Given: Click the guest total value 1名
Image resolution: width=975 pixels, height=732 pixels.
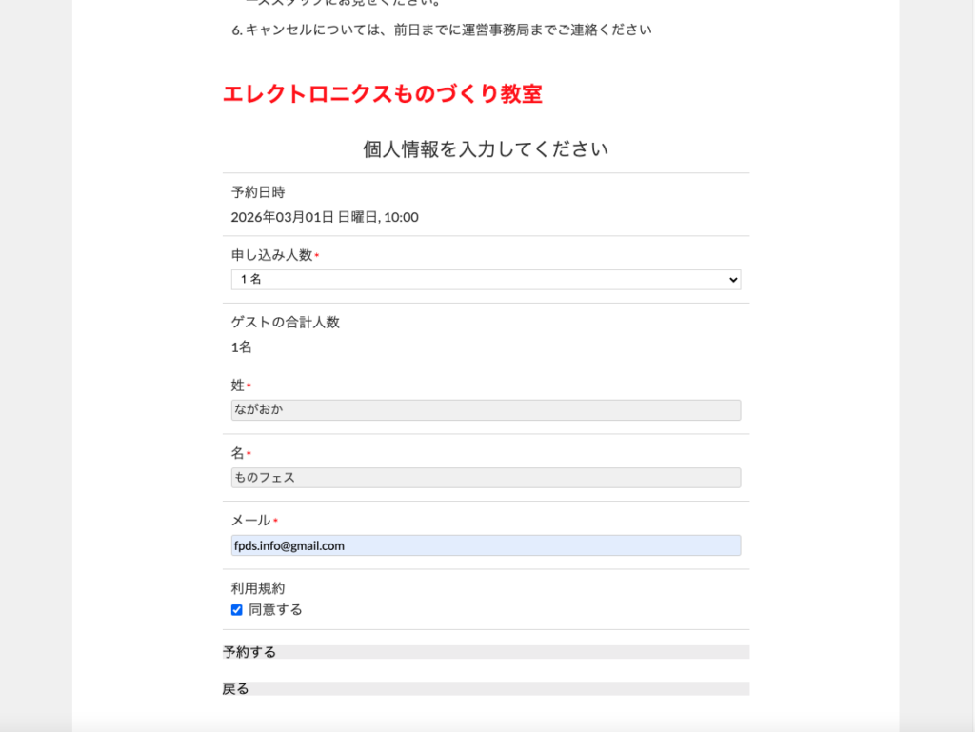Looking at the screenshot, I should [x=241, y=347].
